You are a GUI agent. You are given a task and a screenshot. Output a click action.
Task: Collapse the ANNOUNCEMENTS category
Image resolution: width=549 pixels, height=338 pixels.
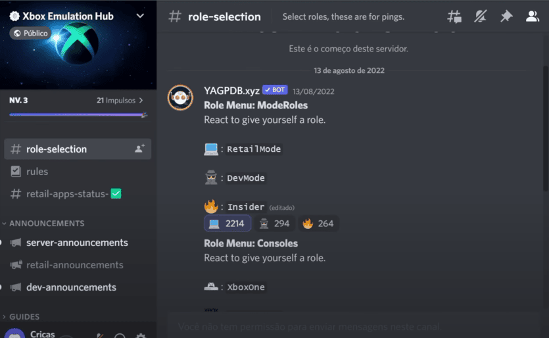click(x=46, y=224)
